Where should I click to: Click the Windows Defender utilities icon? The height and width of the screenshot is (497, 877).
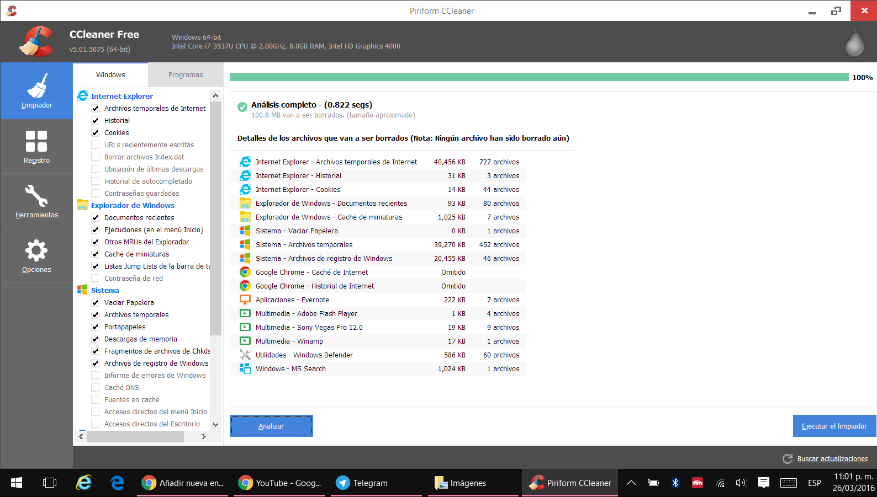[x=245, y=355]
